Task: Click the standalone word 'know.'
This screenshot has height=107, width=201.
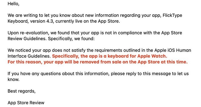Action: [x=13, y=80]
